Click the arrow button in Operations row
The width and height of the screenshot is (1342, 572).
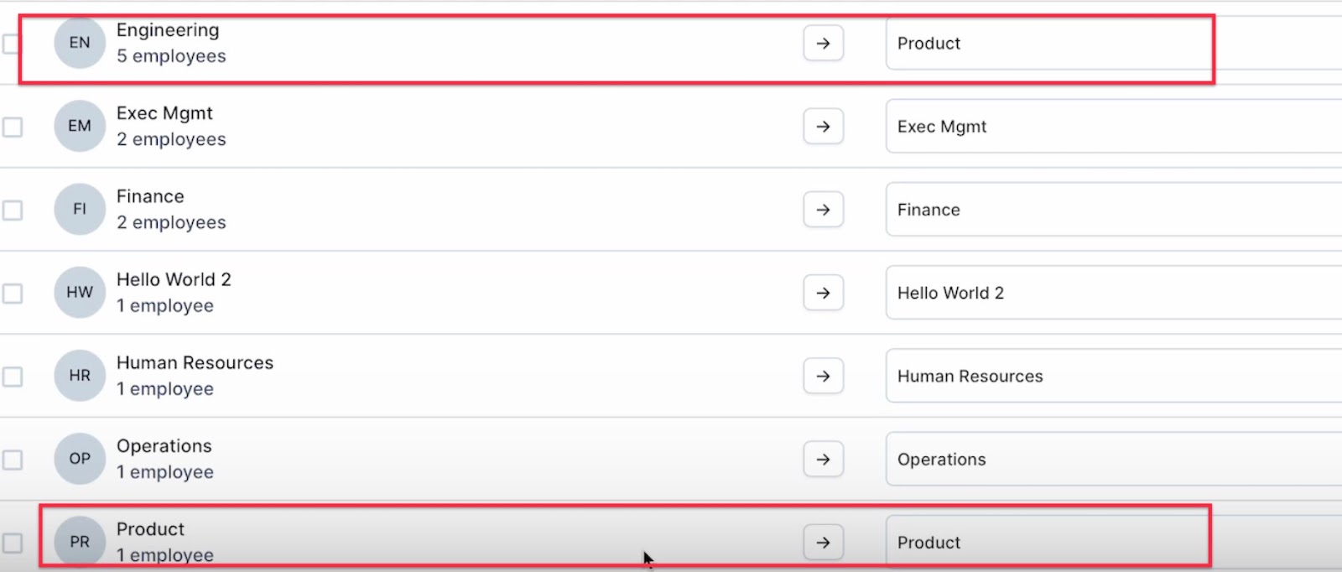click(x=823, y=459)
